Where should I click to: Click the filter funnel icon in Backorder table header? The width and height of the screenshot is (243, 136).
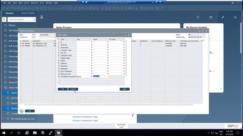(x=202, y=41)
